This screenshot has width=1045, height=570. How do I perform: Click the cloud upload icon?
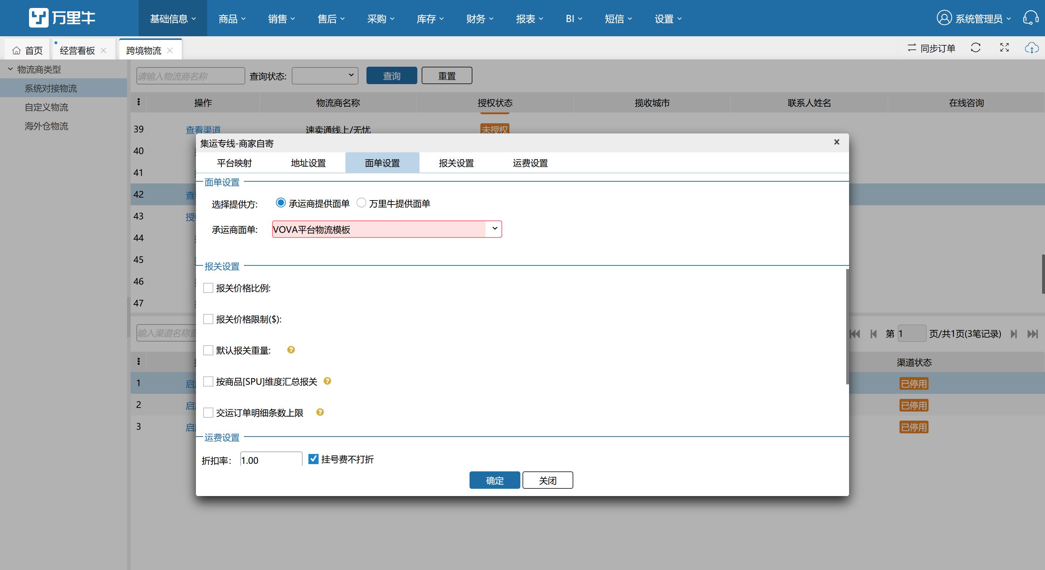point(1032,48)
